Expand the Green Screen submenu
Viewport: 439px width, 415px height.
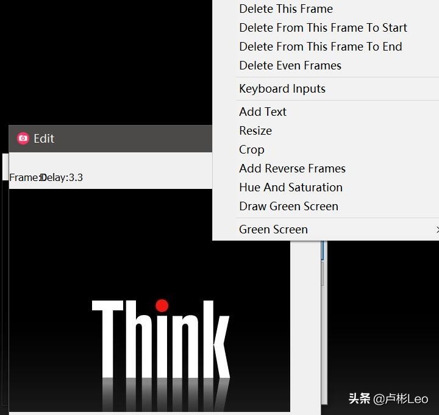point(326,230)
